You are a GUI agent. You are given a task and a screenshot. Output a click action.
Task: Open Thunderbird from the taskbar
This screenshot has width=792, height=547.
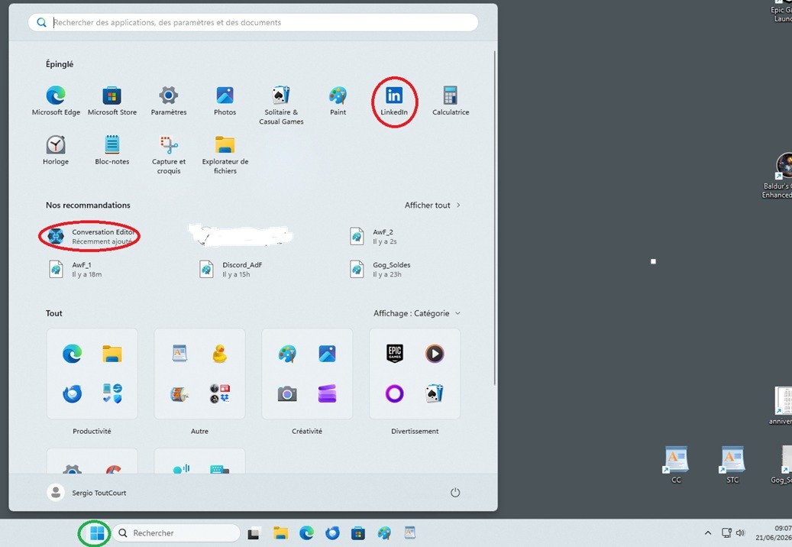pos(332,532)
